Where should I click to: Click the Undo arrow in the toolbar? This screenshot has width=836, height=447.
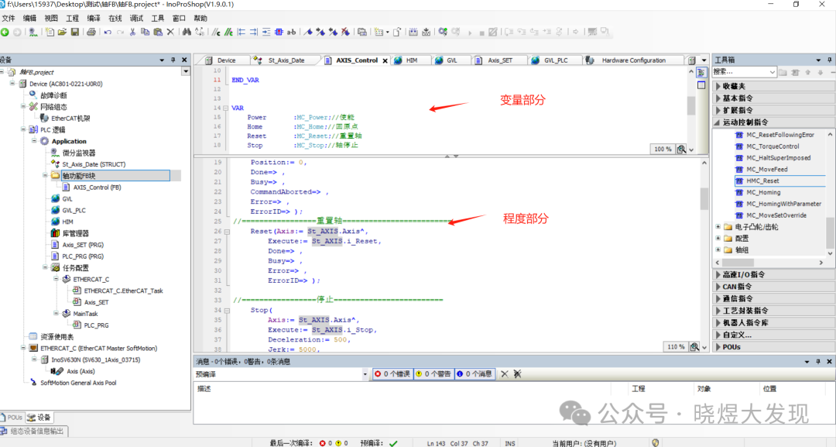click(x=108, y=32)
